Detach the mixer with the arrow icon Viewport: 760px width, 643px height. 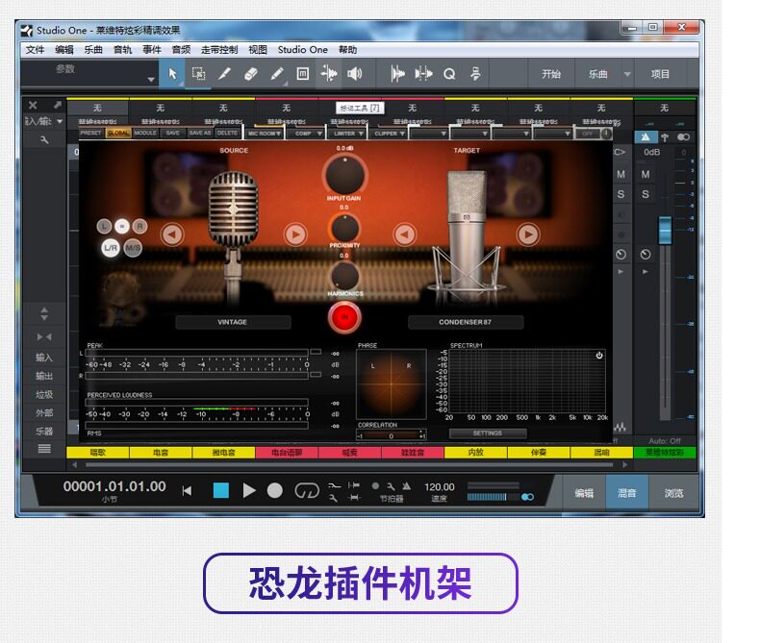click(58, 105)
